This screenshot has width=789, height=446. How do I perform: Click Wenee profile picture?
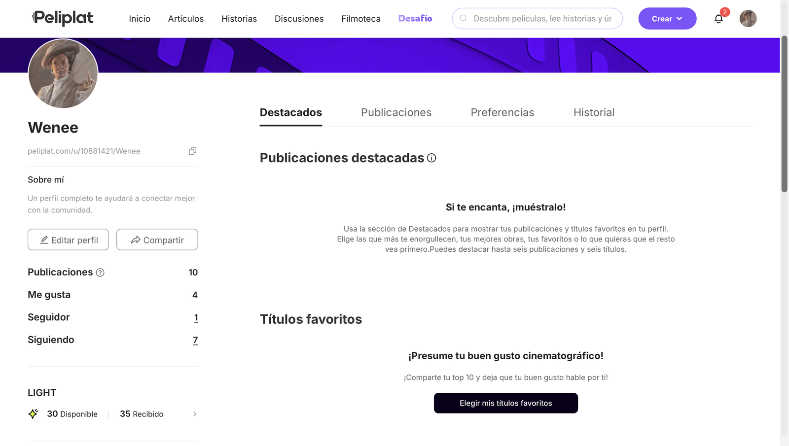tap(63, 73)
